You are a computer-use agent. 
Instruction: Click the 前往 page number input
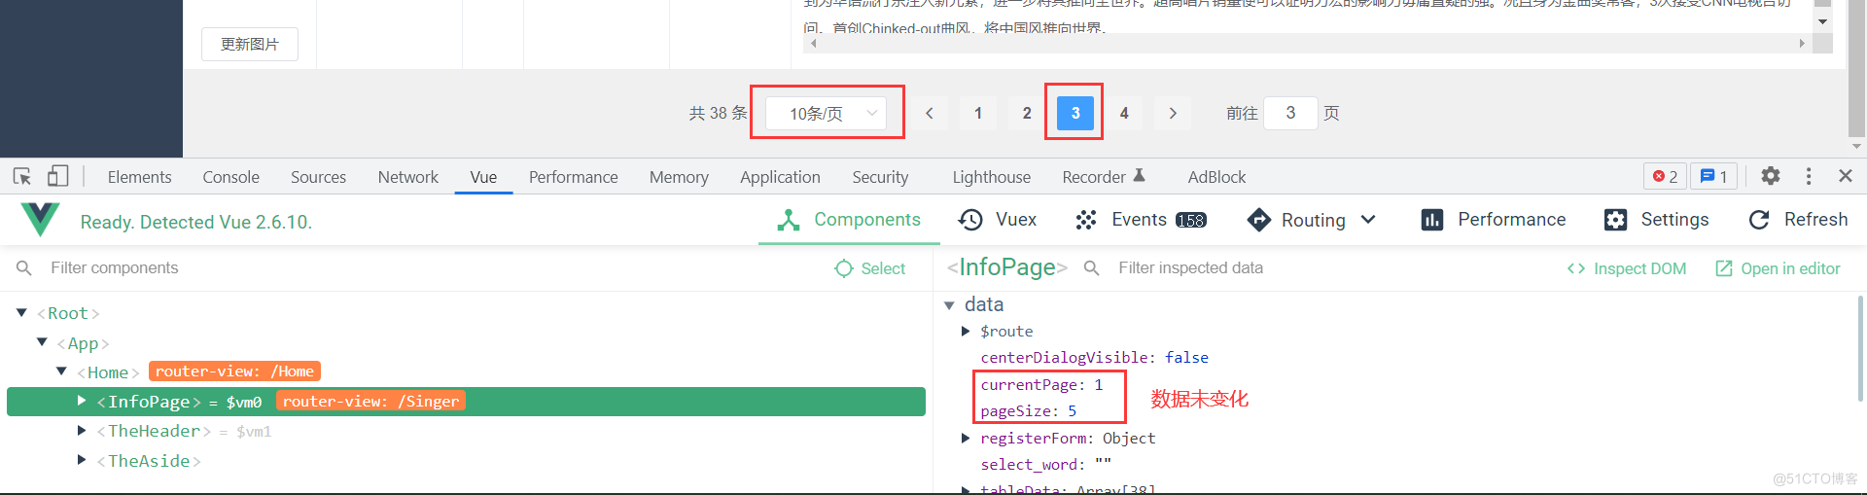[1290, 113]
